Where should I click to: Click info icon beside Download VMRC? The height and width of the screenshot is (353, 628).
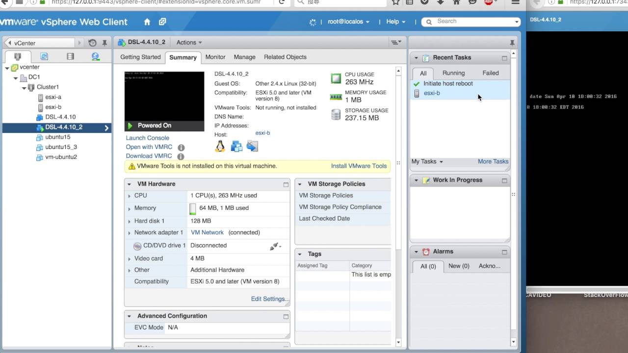pos(181,156)
